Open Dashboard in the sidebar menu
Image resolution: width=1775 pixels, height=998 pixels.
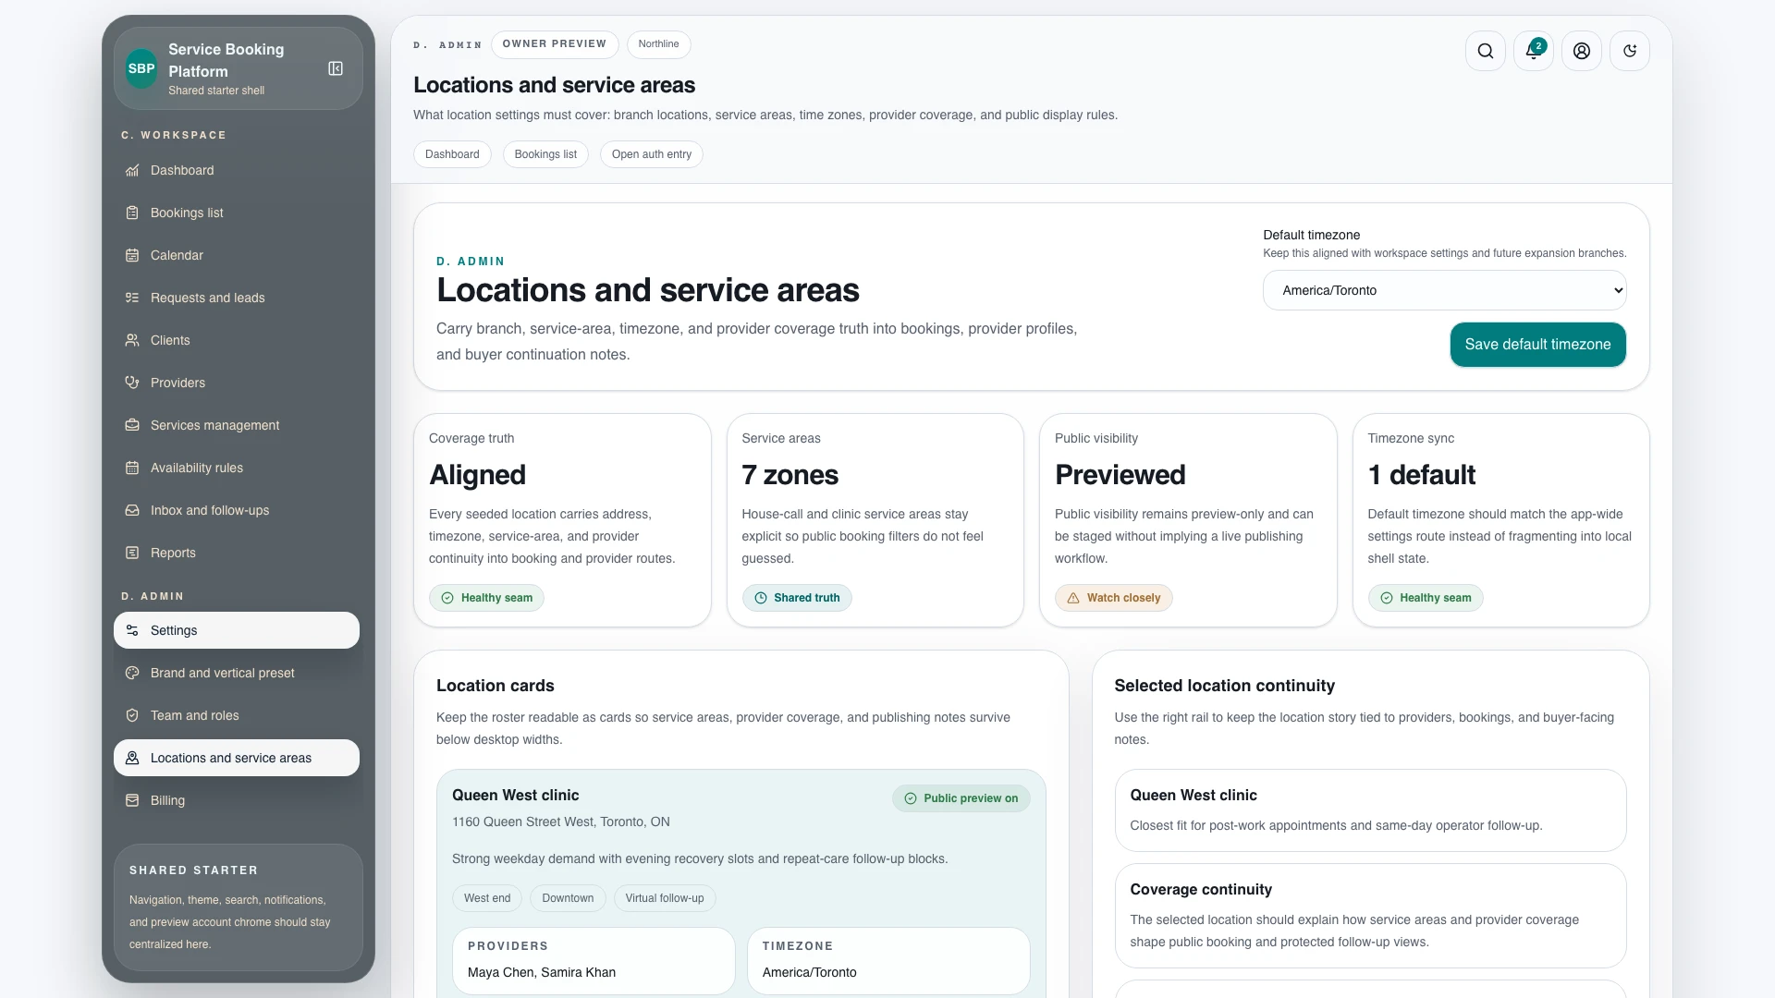(x=237, y=170)
